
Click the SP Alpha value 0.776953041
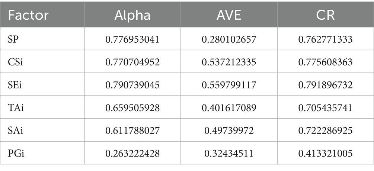pos(133,39)
